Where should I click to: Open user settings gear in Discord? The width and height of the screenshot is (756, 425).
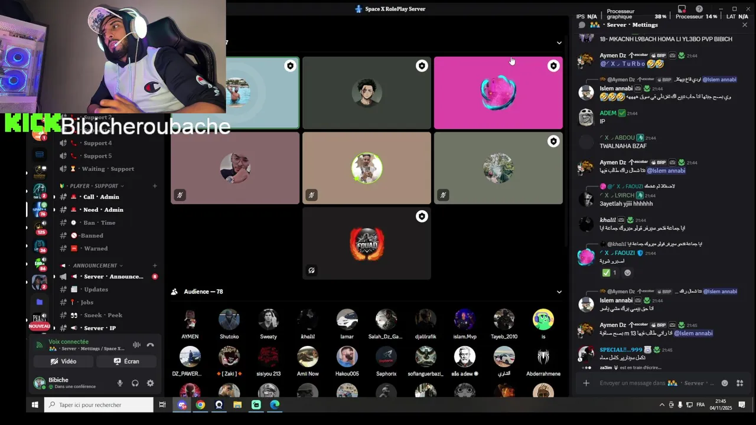point(150,383)
